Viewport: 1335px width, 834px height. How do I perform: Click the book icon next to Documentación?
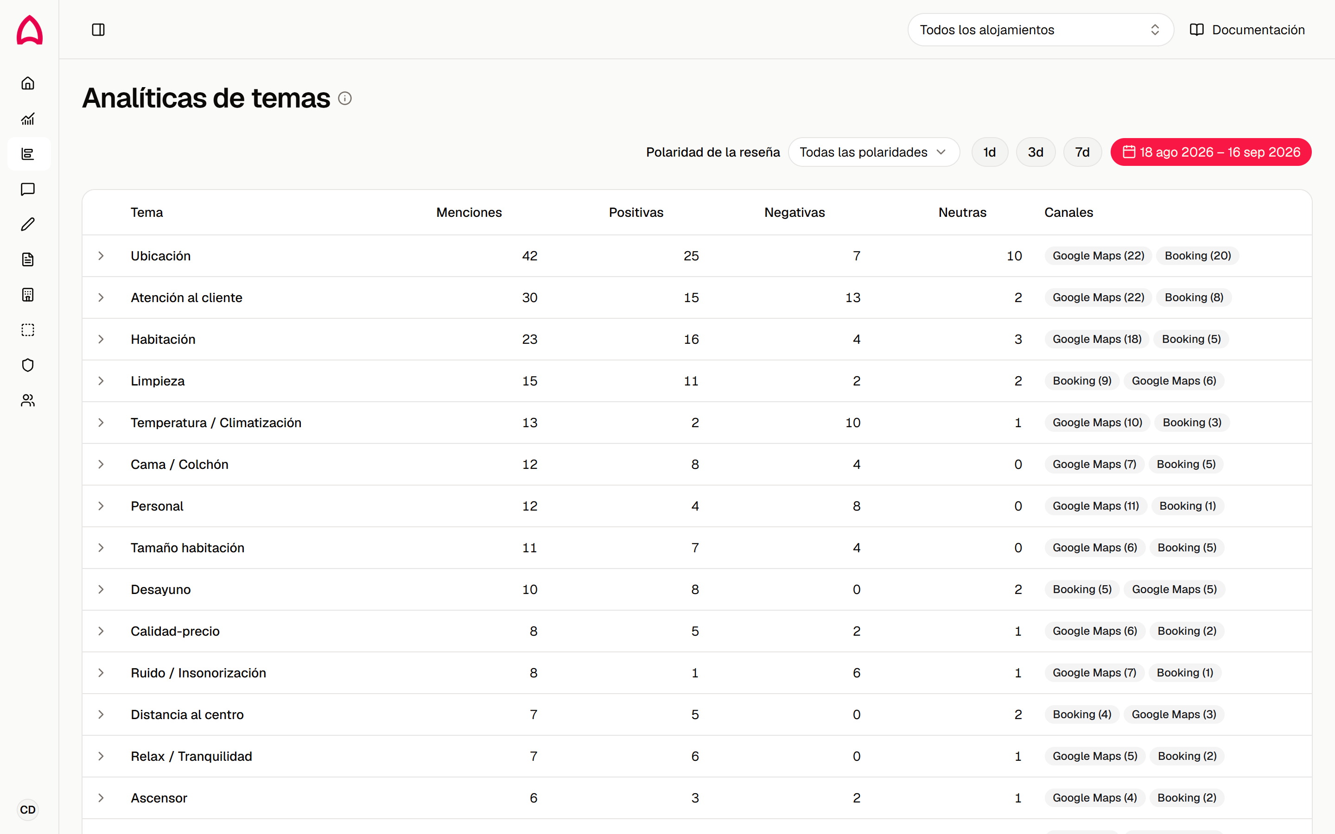coord(1196,30)
